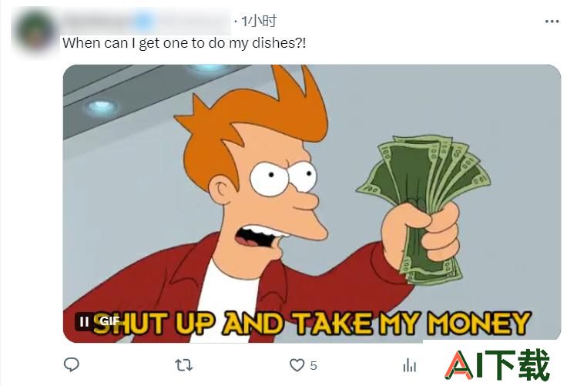Screen dimensions: 577x386
Task: Open the three-dot more options menu
Action: pyautogui.click(x=552, y=22)
